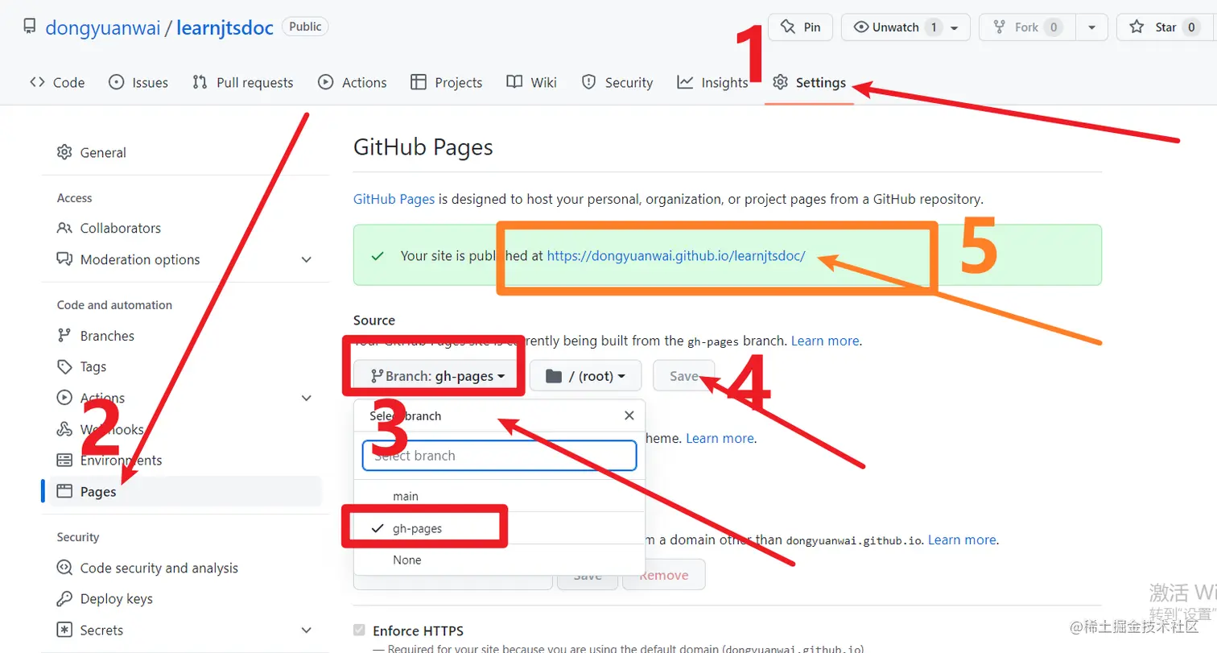The width and height of the screenshot is (1217, 653).
Task: Open the Projects tab
Action: [447, 82]
